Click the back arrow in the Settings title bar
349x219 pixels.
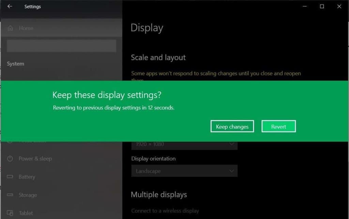tap(9, 6)
